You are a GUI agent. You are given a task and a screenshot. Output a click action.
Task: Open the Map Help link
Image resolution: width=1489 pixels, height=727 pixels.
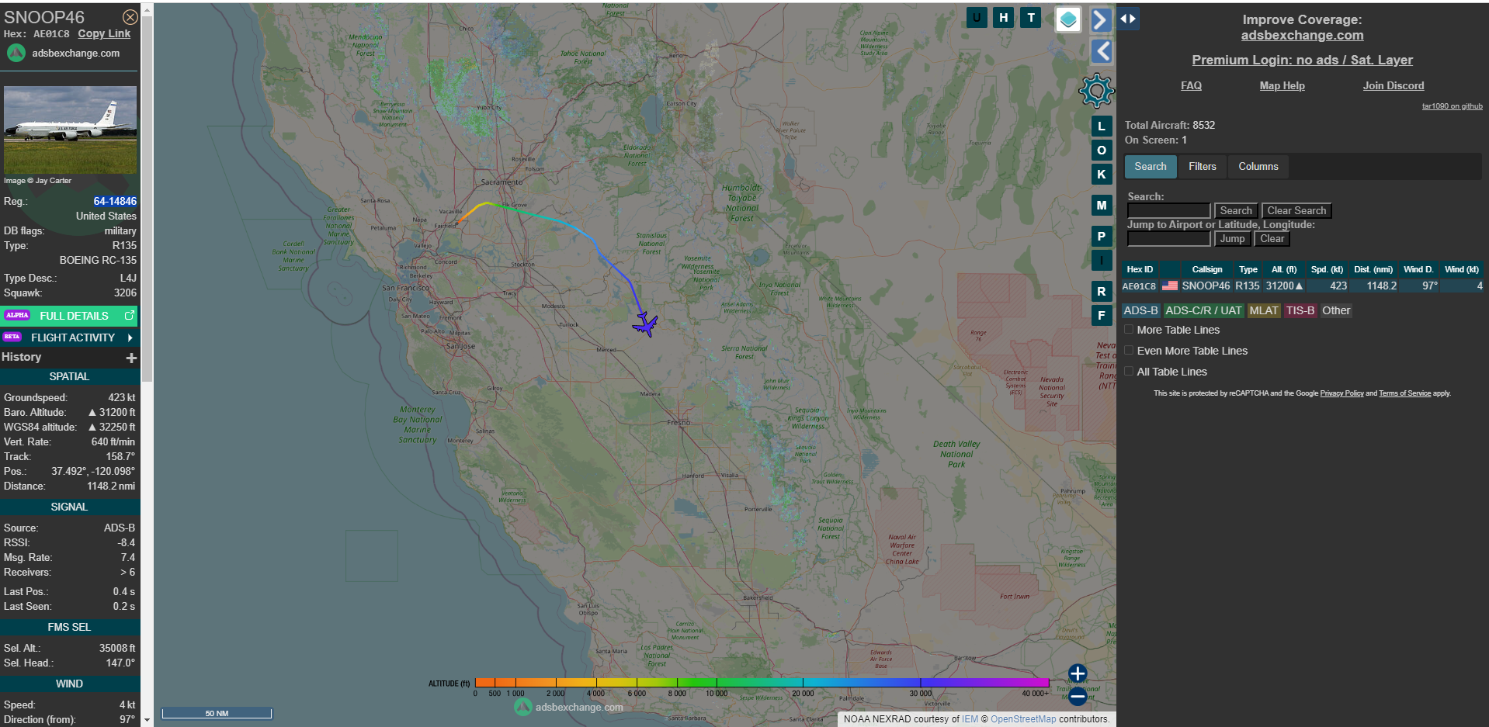(x=1282, y=85)
